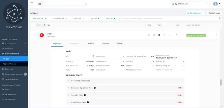Toggle the select-all checkbox in the table header

(x=33, y=25)
